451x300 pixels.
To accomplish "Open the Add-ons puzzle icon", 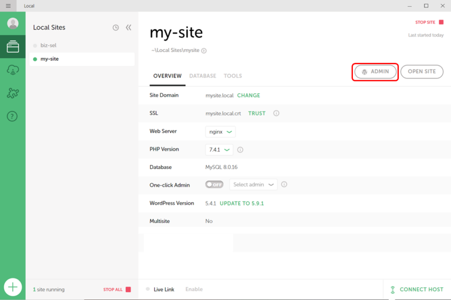I will point(13,93).
